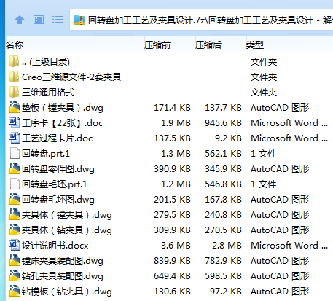Select the Creo三维源文件-2套夹具 folder name
The width and height of the screenshot is (333, 301).
pos(71,77)
